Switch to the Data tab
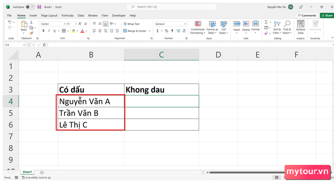The image size is (334, 184). 81,16
